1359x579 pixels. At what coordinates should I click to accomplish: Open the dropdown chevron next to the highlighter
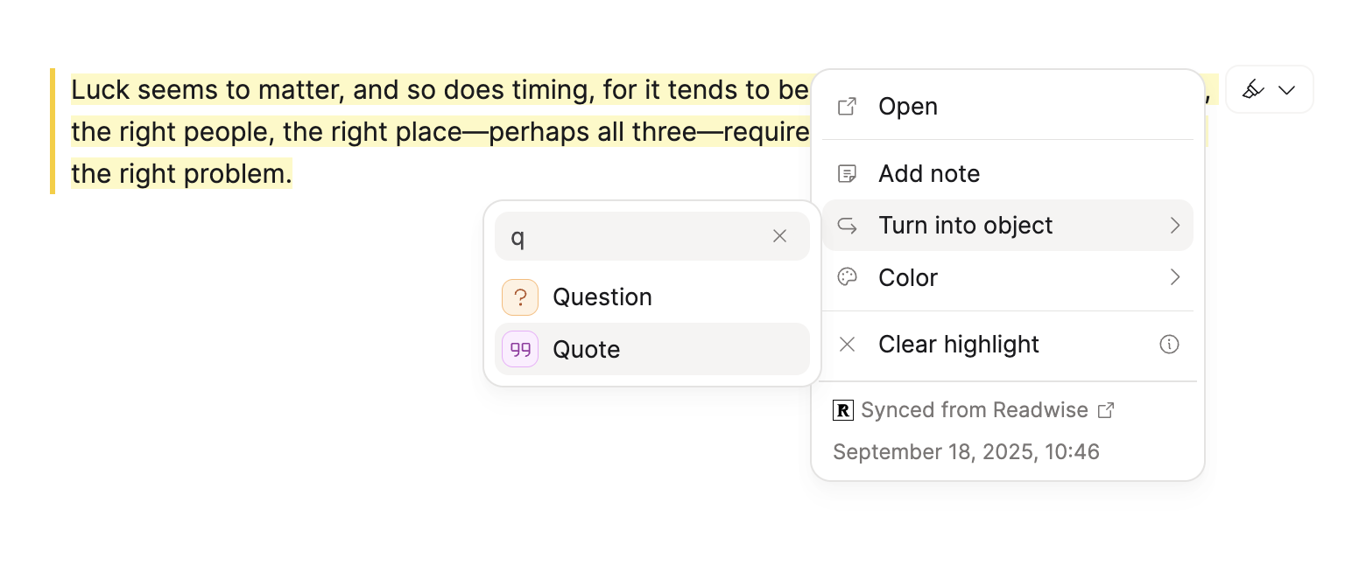tap(1286, 90)
